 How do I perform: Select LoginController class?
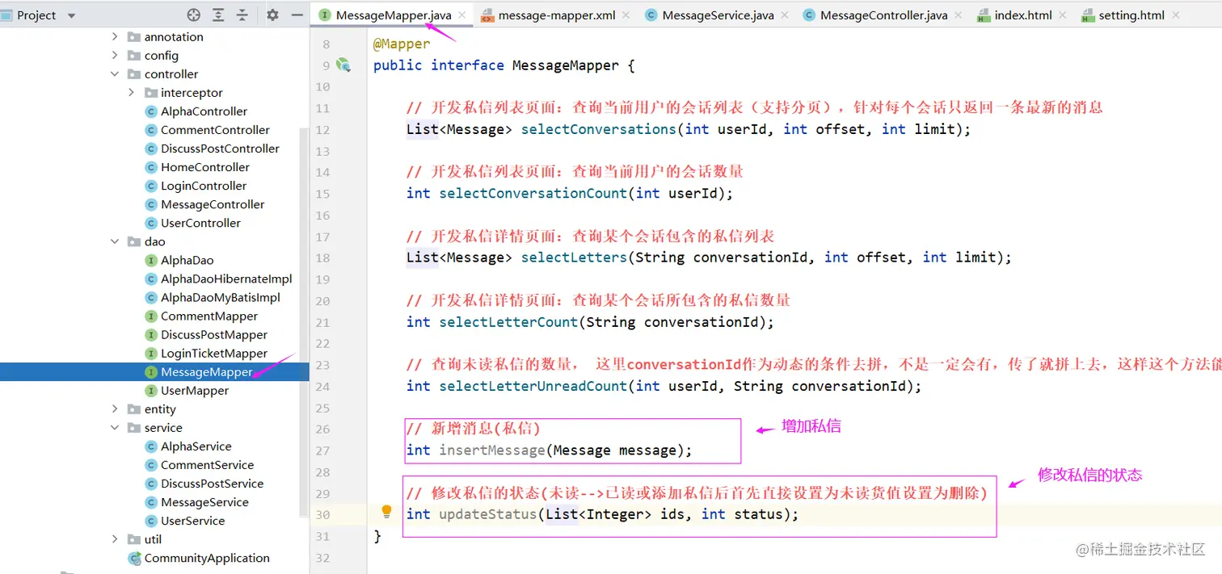[204, 186]
